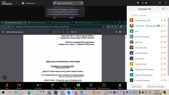Open video options arrow beside Видео
Image resolution: width=169 pixels, height=95 pixels.
(24, 85)
